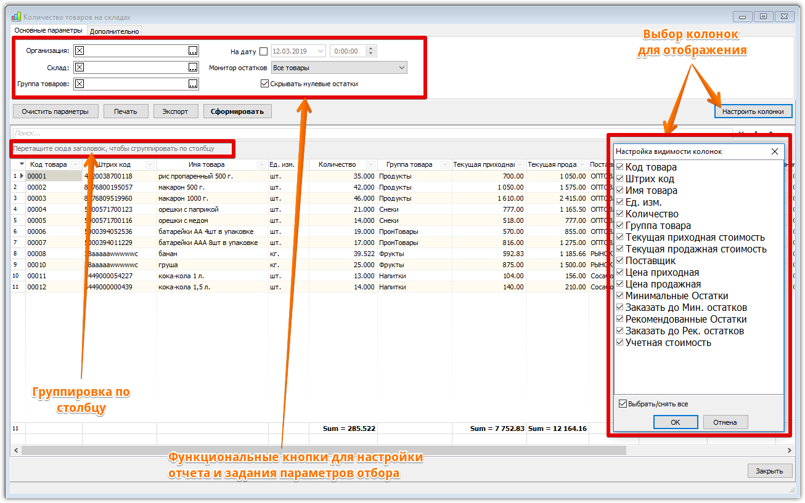Confirm column visibility with OK
The height and width of the screenshot is (503, 805).
(676, 422)
